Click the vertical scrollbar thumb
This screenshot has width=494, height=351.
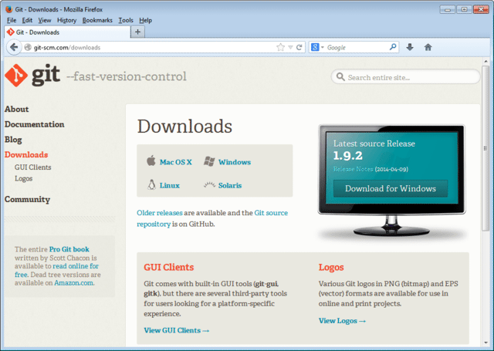(486, 148)
